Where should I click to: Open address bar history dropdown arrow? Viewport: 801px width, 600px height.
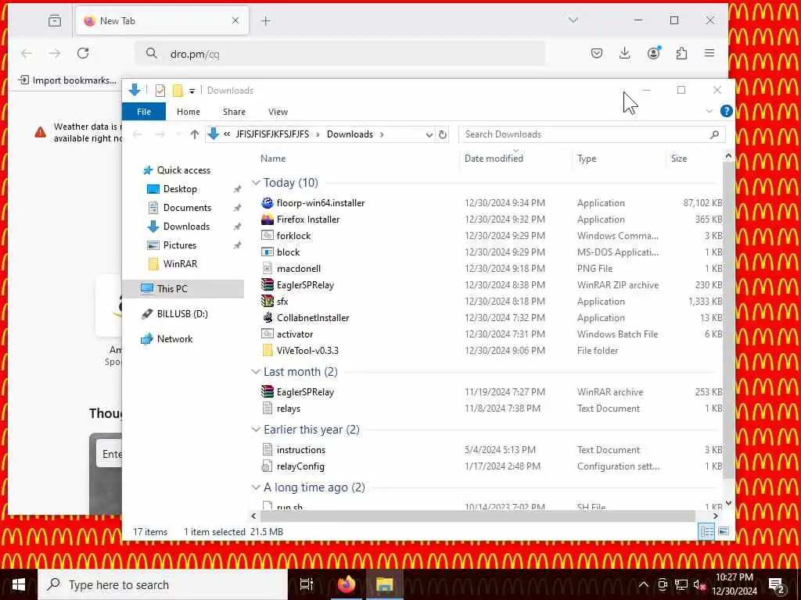point(429,134)
